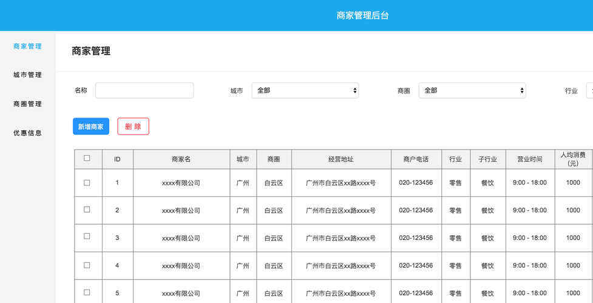Image resolution: width=593 pixels, height=303 pixels.
Task: Go to 城市管理 sidebar item
Action: 27,75
